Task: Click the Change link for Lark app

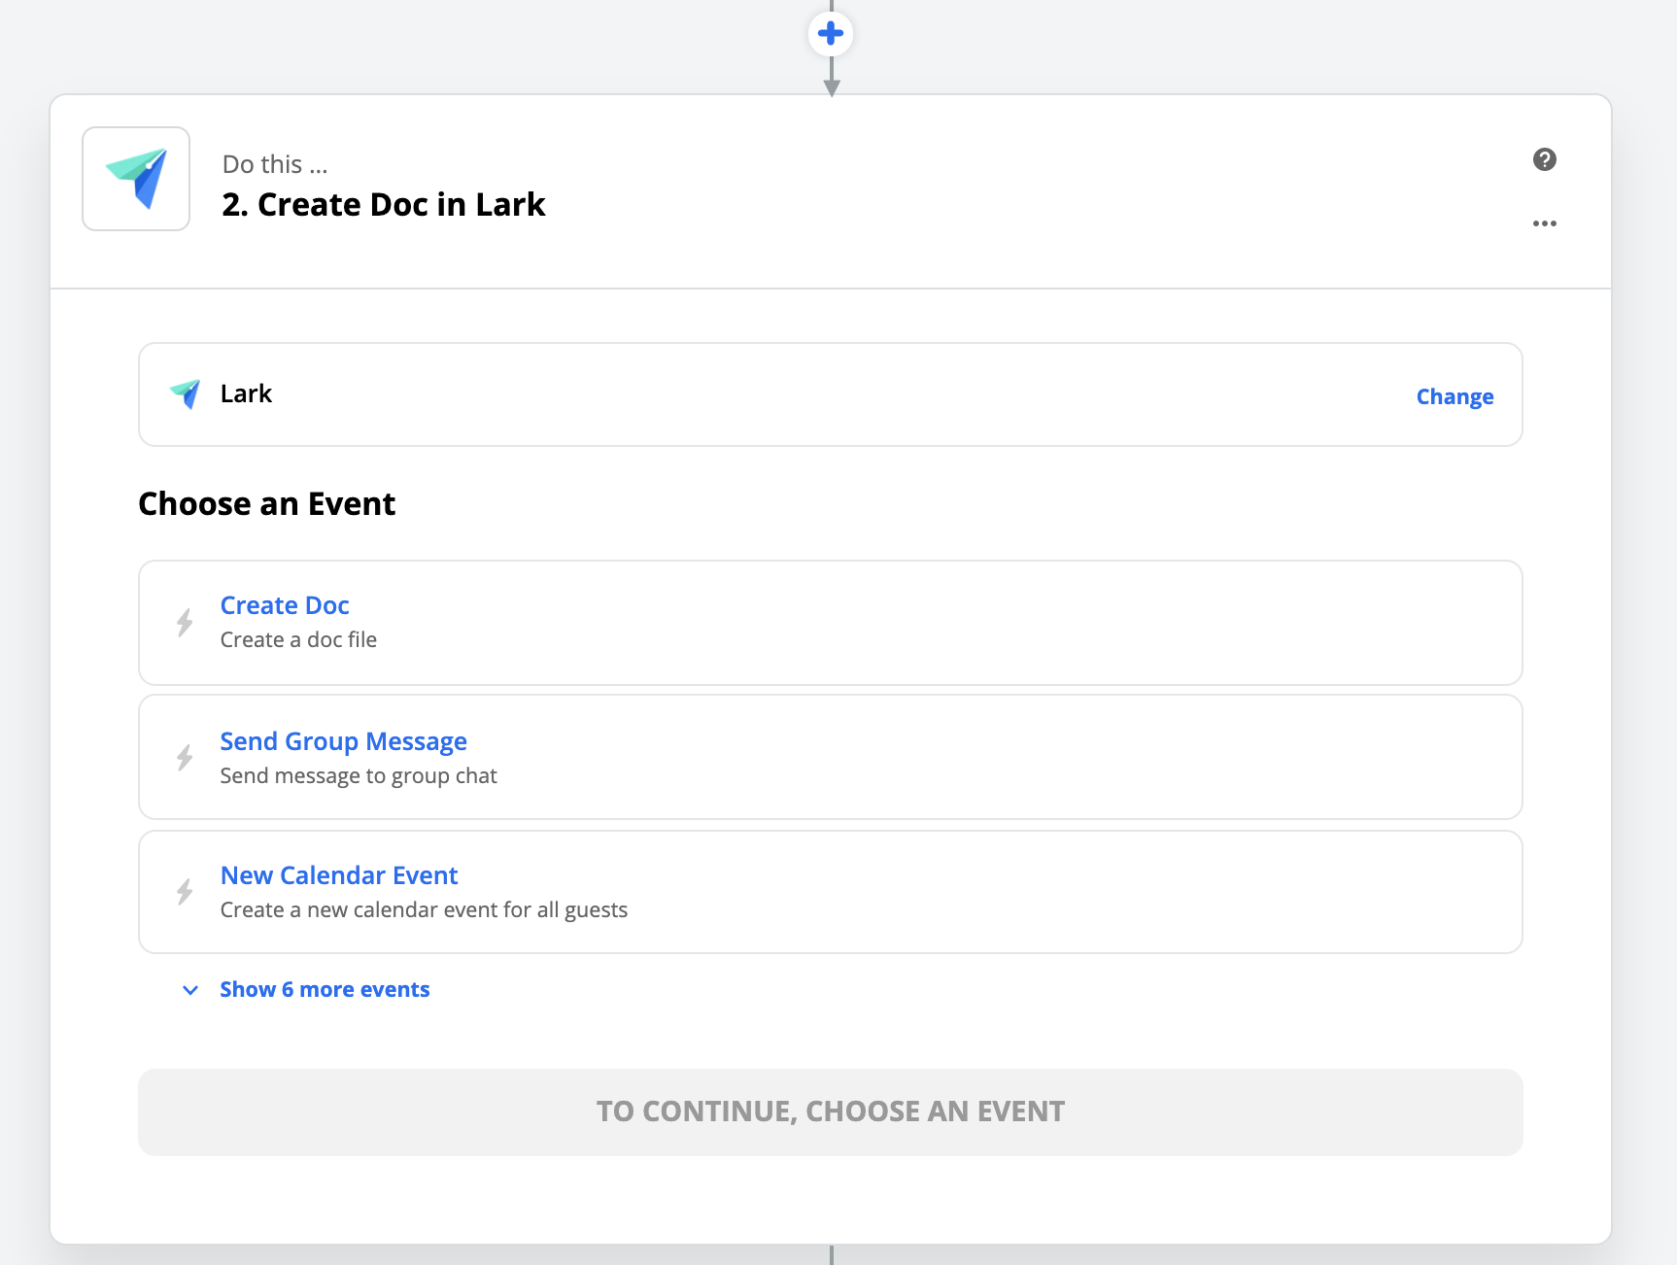Action: click(1454, 396)
